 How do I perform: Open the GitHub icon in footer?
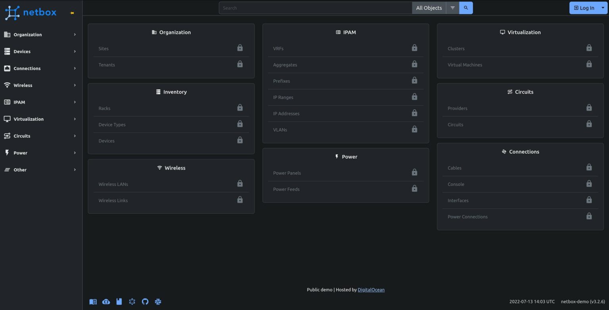point(145,302)
